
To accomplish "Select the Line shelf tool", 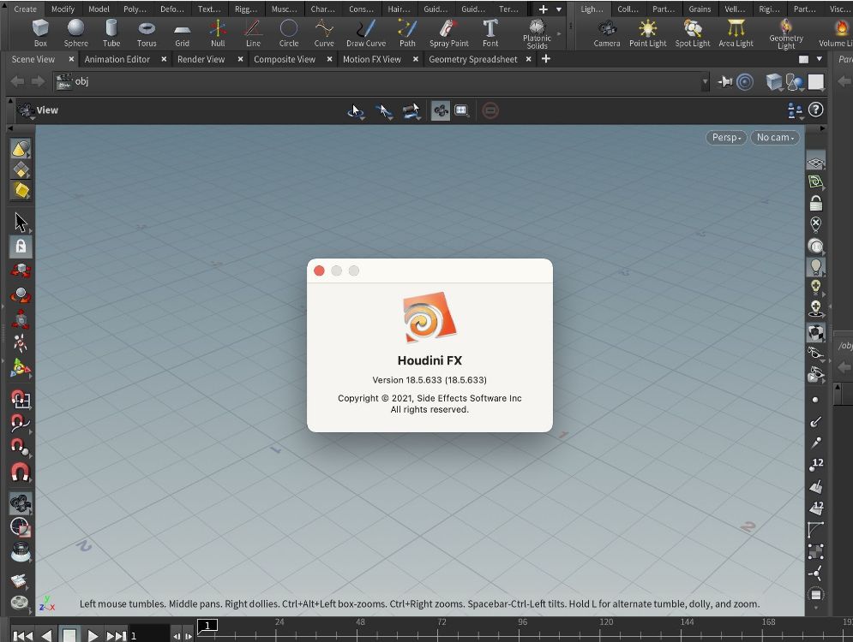I will (253, 33).
